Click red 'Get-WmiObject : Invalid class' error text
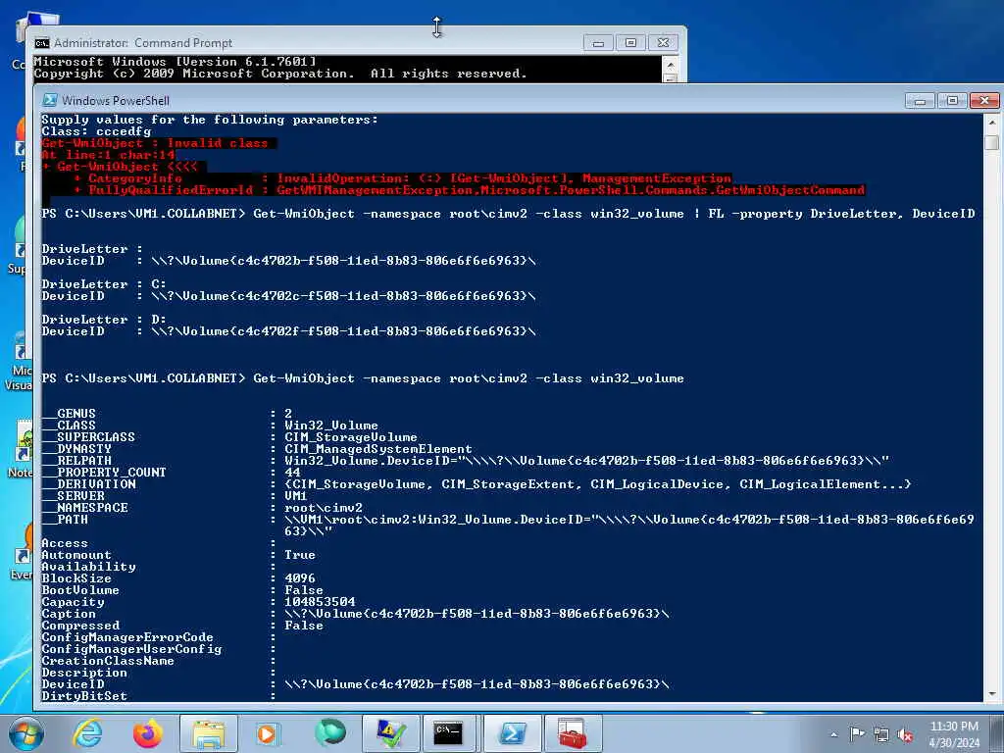Viewport: 1004px width, 753px height. (154, 143)
